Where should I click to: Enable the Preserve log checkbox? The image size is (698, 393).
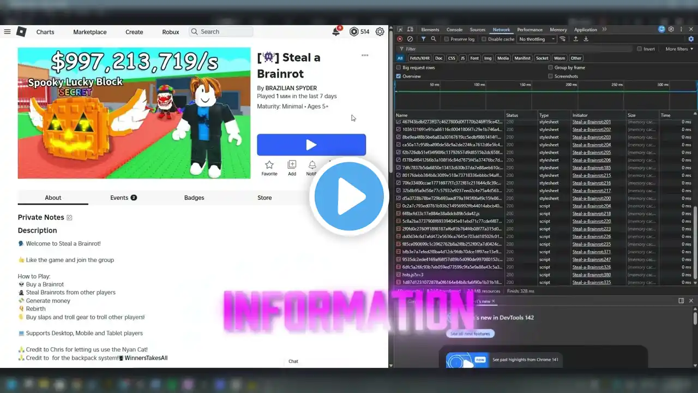447,39
